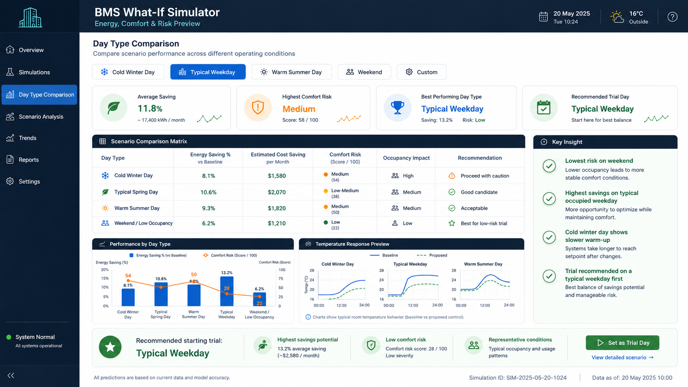Switch to the Weekend tab

(x=364, y=72)
